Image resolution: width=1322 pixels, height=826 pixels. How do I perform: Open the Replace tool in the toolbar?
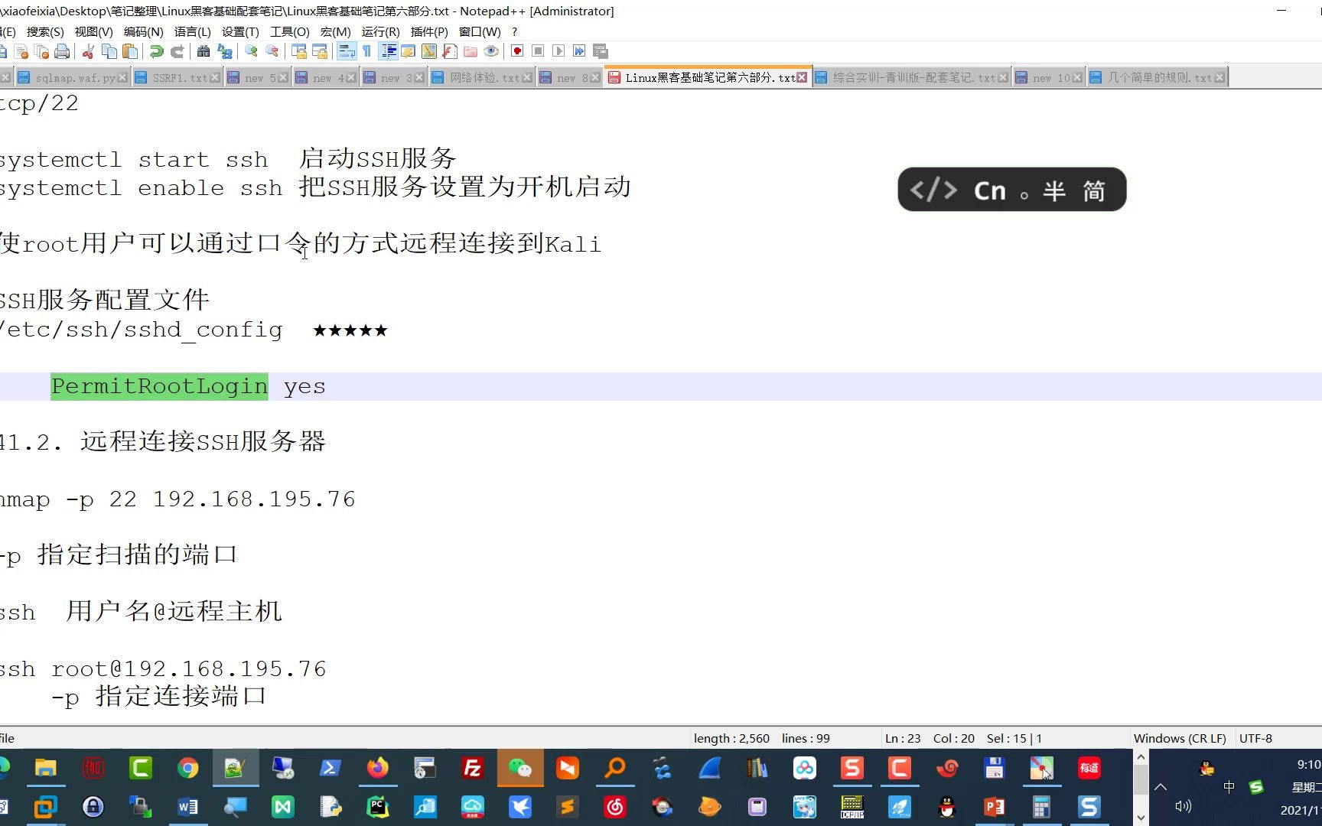click(224, 51)
